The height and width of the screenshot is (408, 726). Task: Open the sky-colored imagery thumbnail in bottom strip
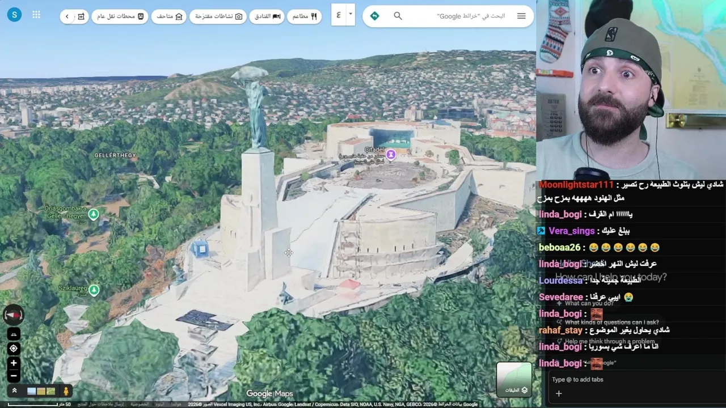coord(32,391)
